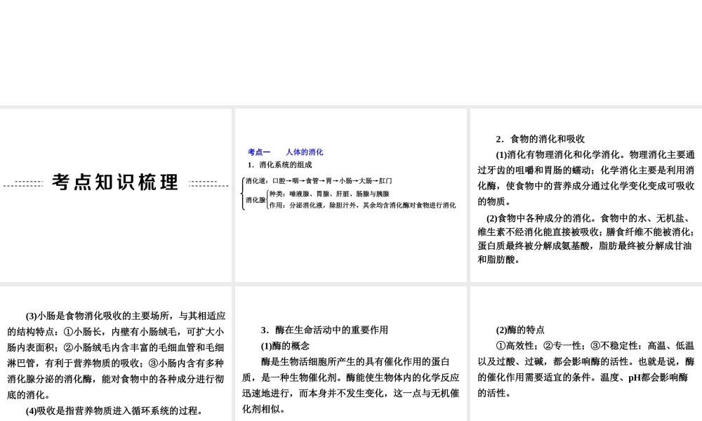The height and width of the screenshot is (421, 702).
Task: Click the 作用：分泌消化液 line
Action: tap(362, 206)
